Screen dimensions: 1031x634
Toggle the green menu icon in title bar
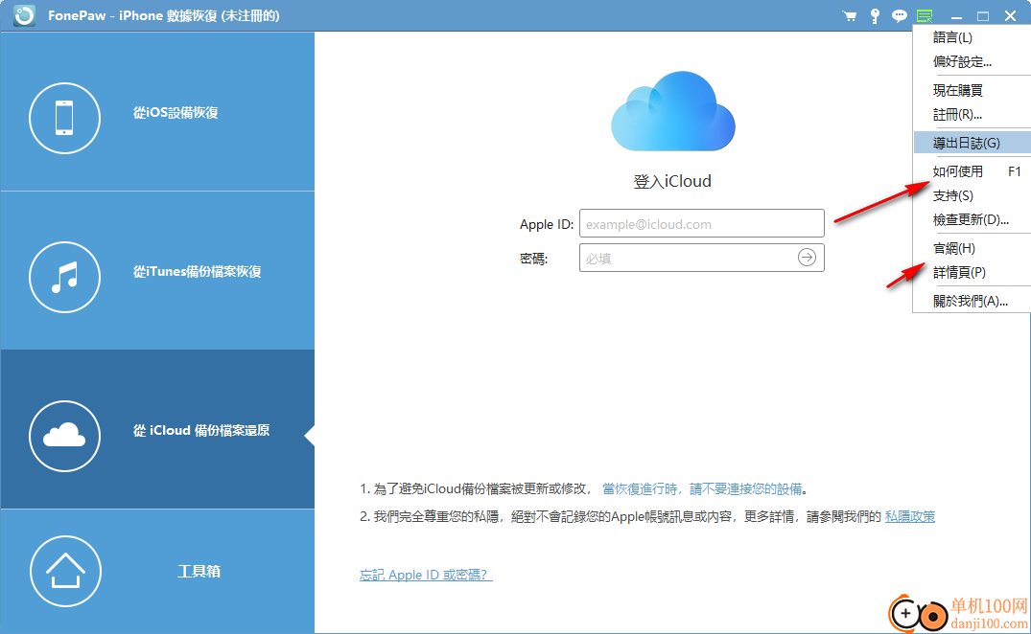point(925,15)
